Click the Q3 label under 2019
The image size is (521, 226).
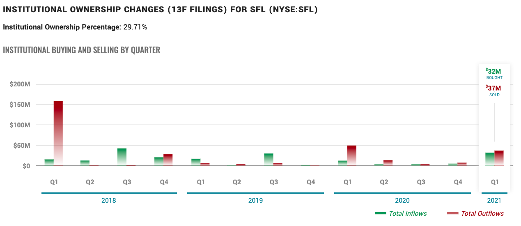point(274,182)
